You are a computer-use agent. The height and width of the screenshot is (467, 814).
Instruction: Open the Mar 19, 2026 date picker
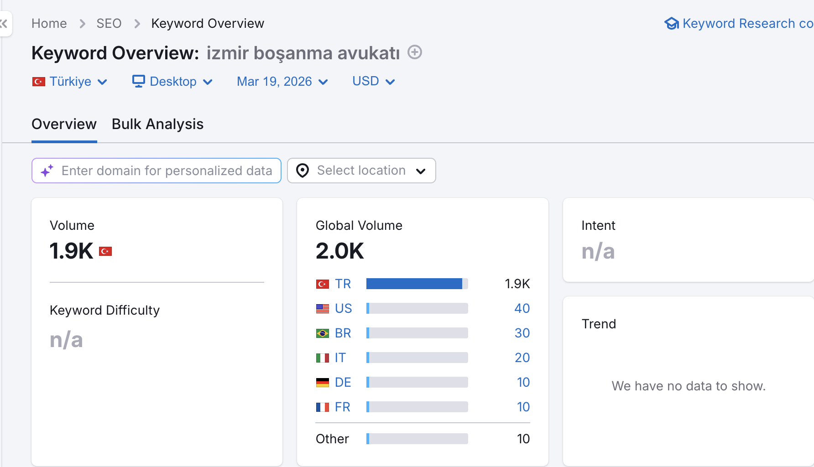(282, 82)
